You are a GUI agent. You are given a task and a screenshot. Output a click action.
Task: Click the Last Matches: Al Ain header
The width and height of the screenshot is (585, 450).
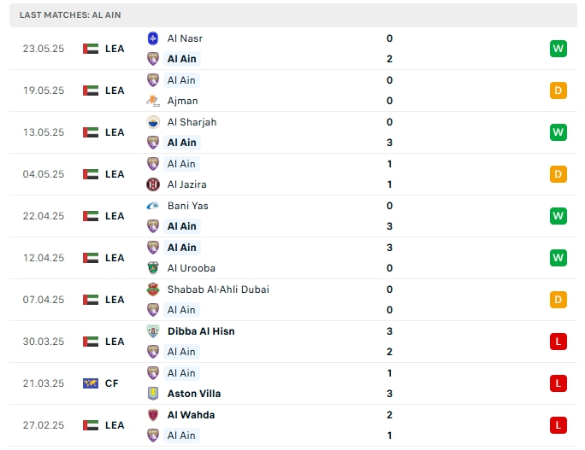point(70,15)
